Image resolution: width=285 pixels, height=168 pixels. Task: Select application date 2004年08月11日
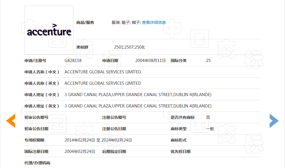click(151, 61)
